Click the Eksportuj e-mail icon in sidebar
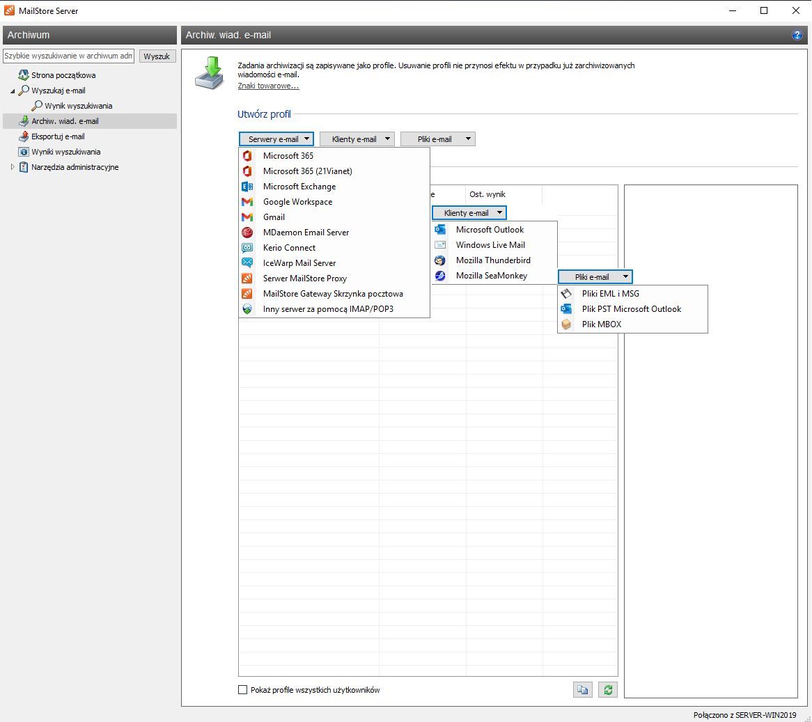 pyautogui.click(x=23, y=136)
